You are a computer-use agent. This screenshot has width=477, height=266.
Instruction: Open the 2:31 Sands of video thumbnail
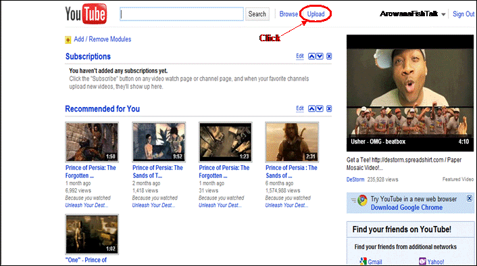292,142
